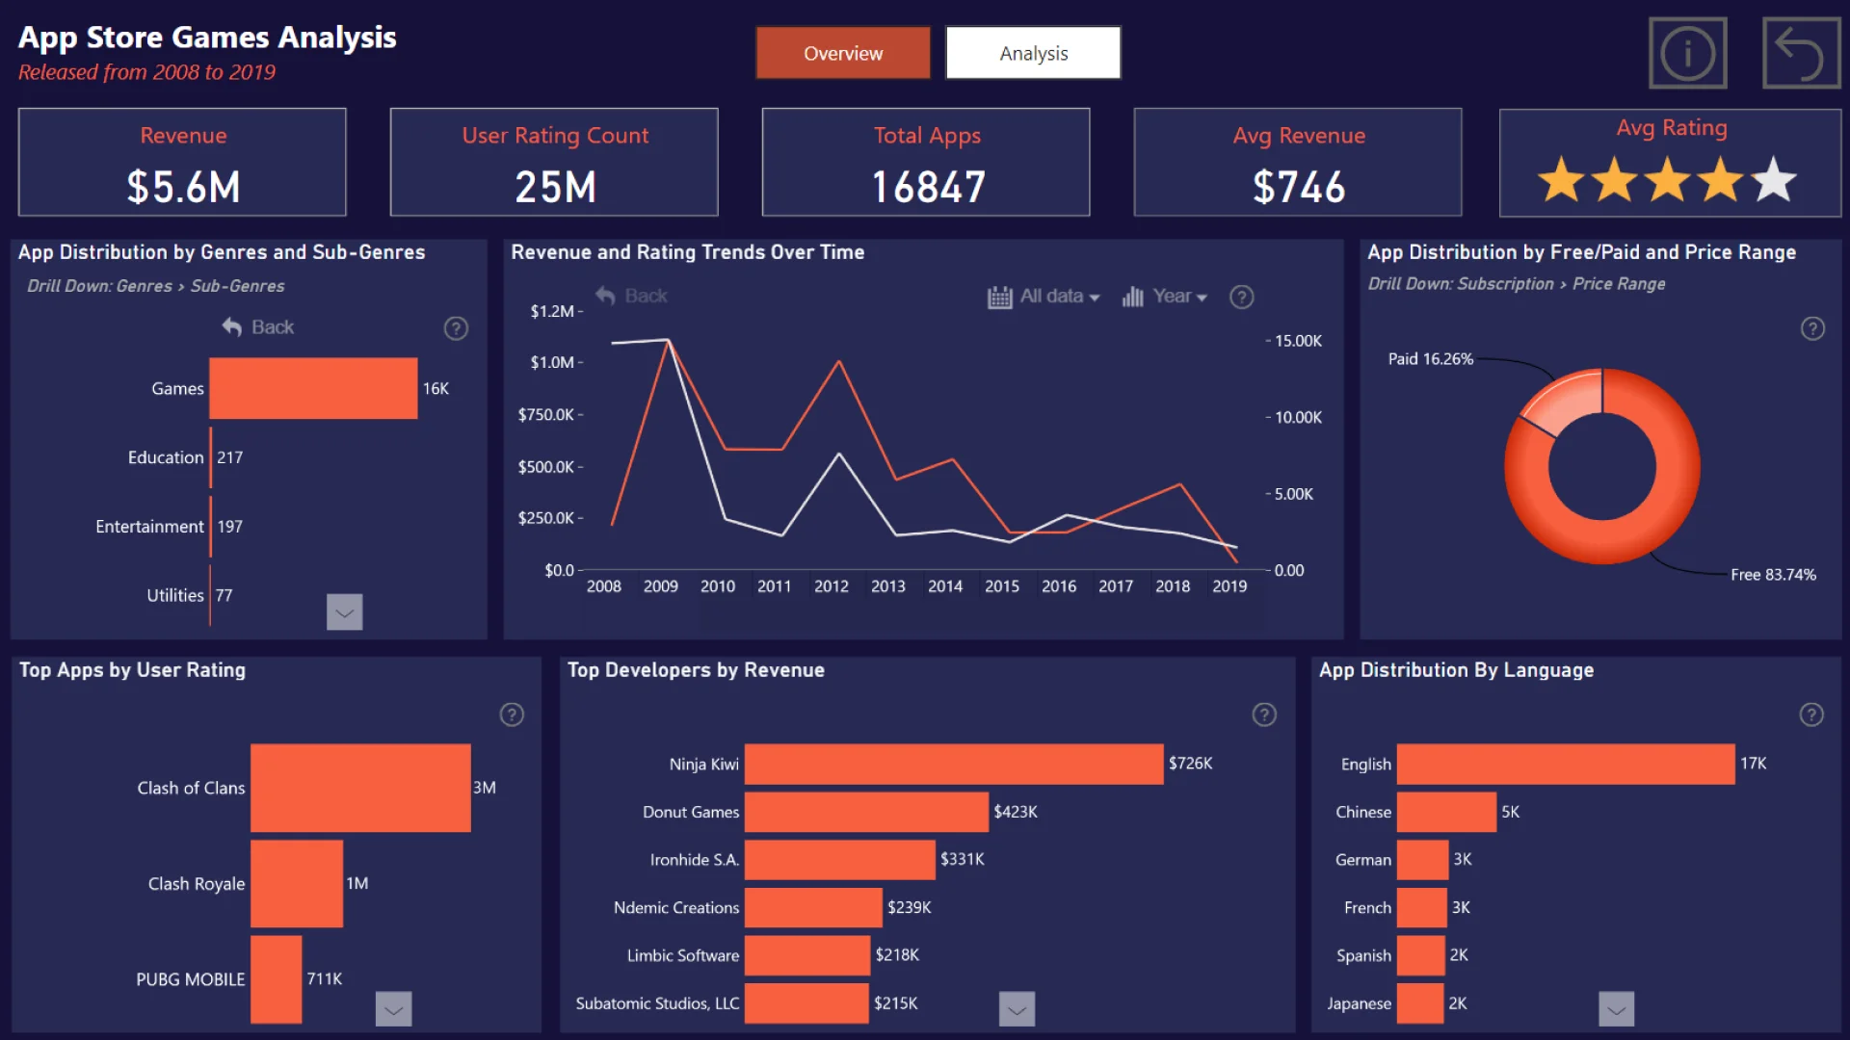The image size is (1850, 1040).
Task: Select the Avg Revenue $746 card
Action: click(1298, 162)
